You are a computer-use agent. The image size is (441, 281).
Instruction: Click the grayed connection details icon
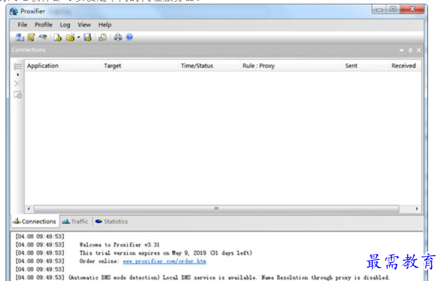click(18, 94)
